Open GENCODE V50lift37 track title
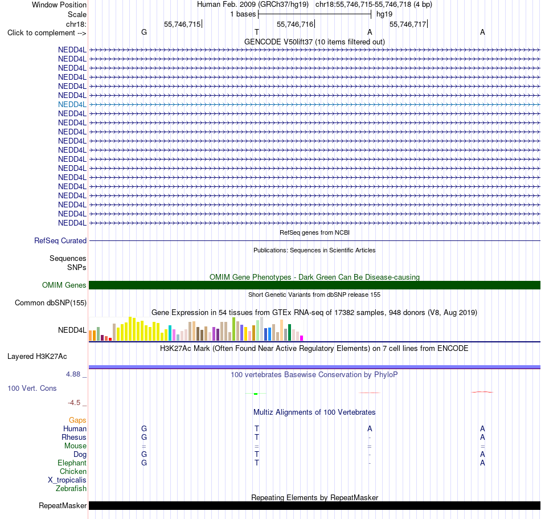Image resolution: width=541 pixels, height=519 pixels. (314, 42)
